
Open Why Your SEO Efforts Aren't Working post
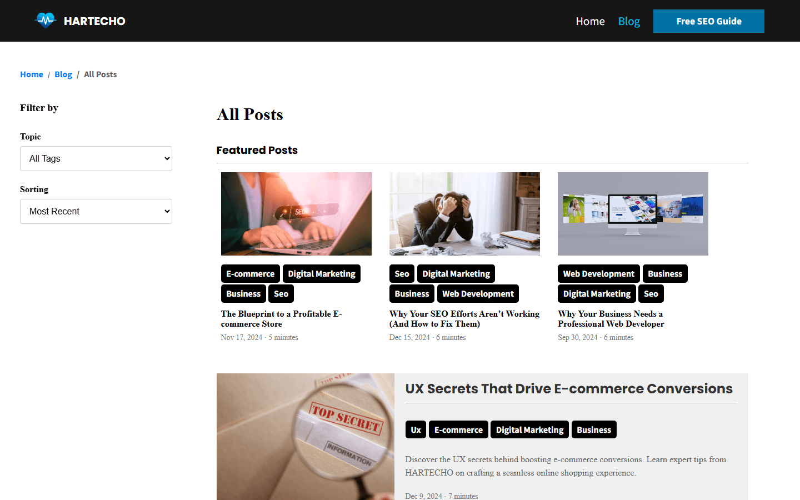464,319
